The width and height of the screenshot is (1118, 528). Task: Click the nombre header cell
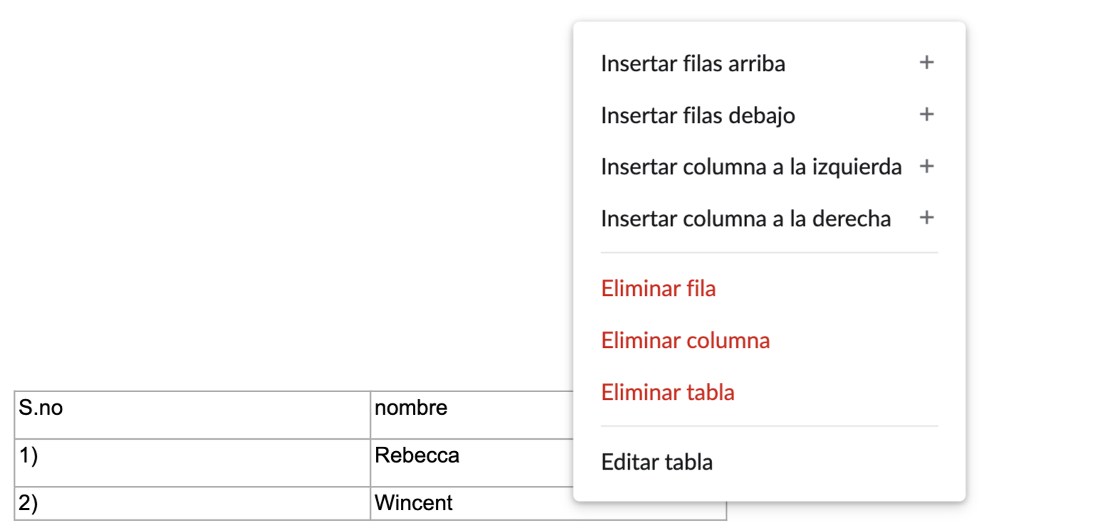click(471, 415)
